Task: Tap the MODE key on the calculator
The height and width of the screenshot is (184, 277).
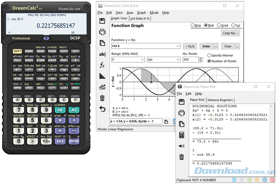Action: [52, 51]
